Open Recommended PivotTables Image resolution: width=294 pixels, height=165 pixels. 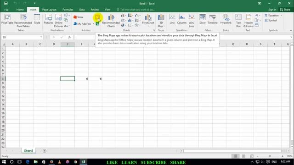(23, 21)
